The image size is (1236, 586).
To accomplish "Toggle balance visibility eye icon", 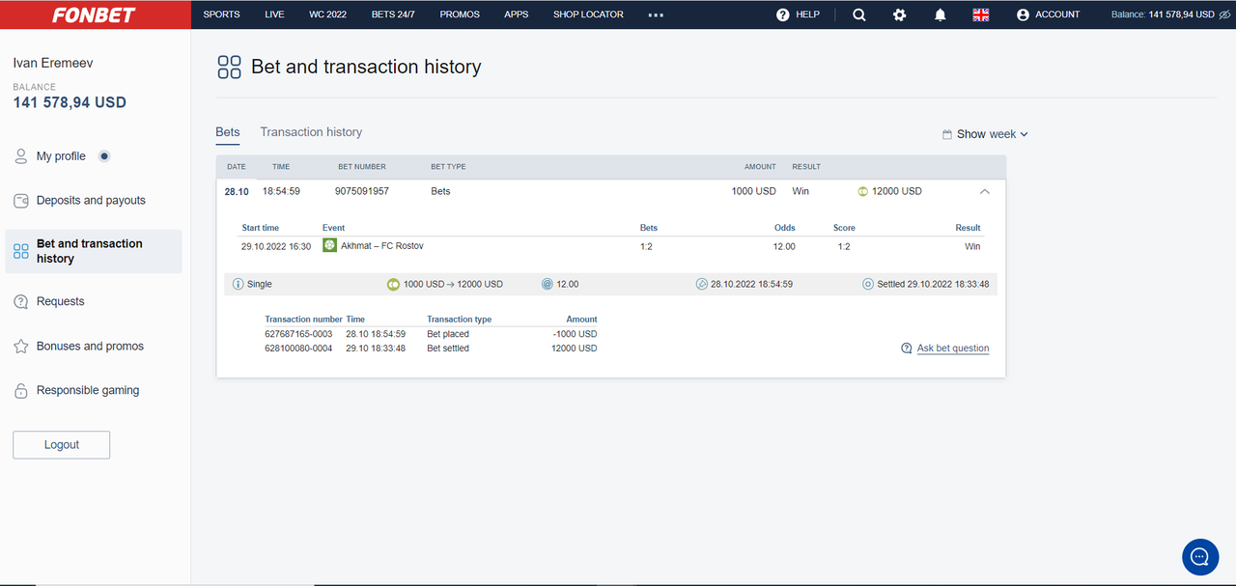I will coord(1224,14).
